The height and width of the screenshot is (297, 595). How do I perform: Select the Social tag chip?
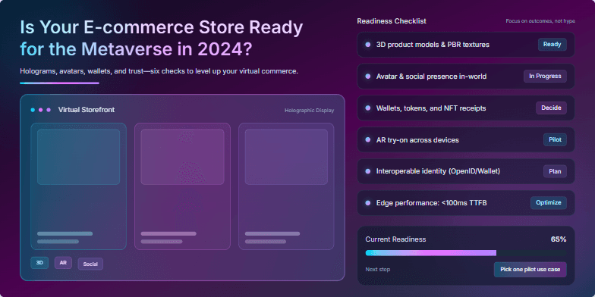pos(90,264)
